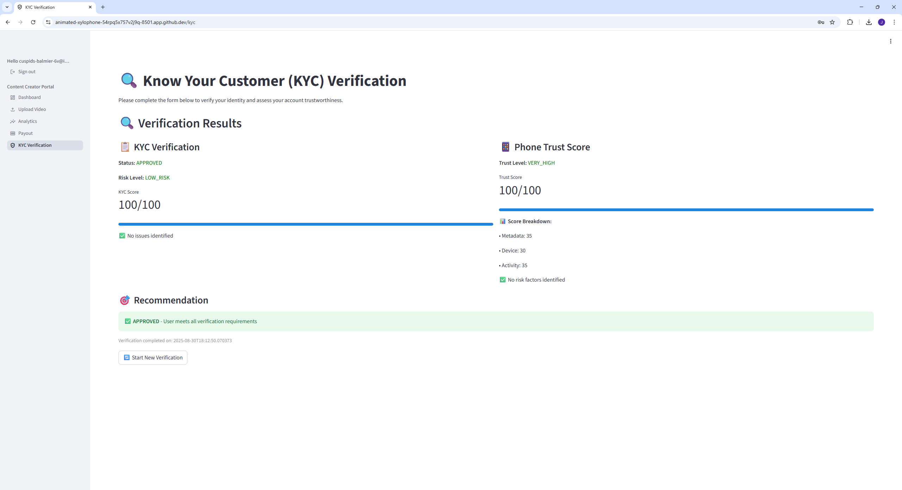Go to the Upload Video page
The height and width of the screenshot is (490, 902).
32,109
